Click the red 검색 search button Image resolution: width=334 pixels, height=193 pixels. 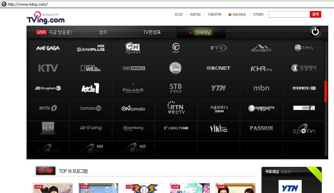315,14
